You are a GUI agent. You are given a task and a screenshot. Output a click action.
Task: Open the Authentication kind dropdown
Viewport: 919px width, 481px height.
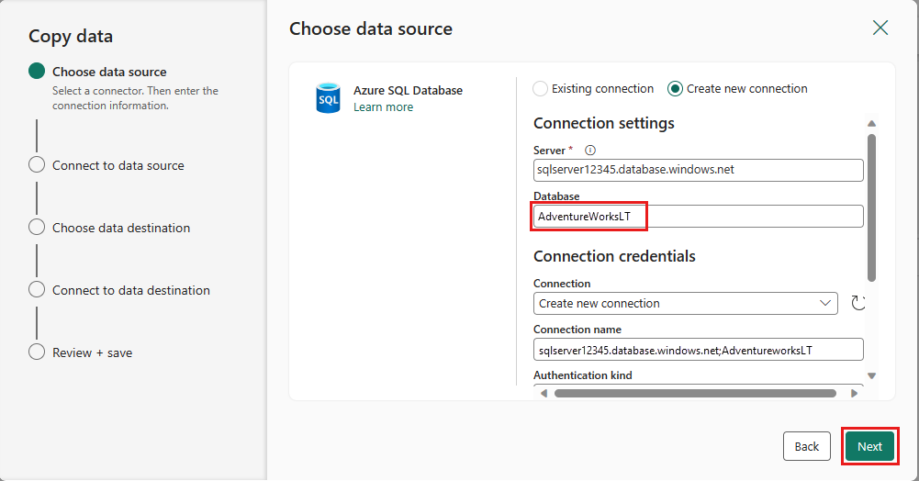click(698, 388)
